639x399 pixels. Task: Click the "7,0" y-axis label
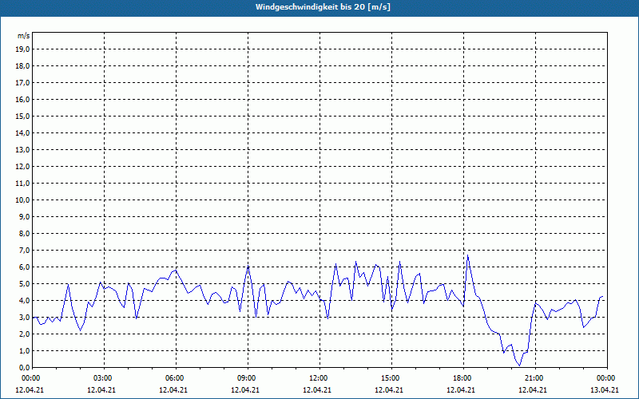(x=24, y=250)
